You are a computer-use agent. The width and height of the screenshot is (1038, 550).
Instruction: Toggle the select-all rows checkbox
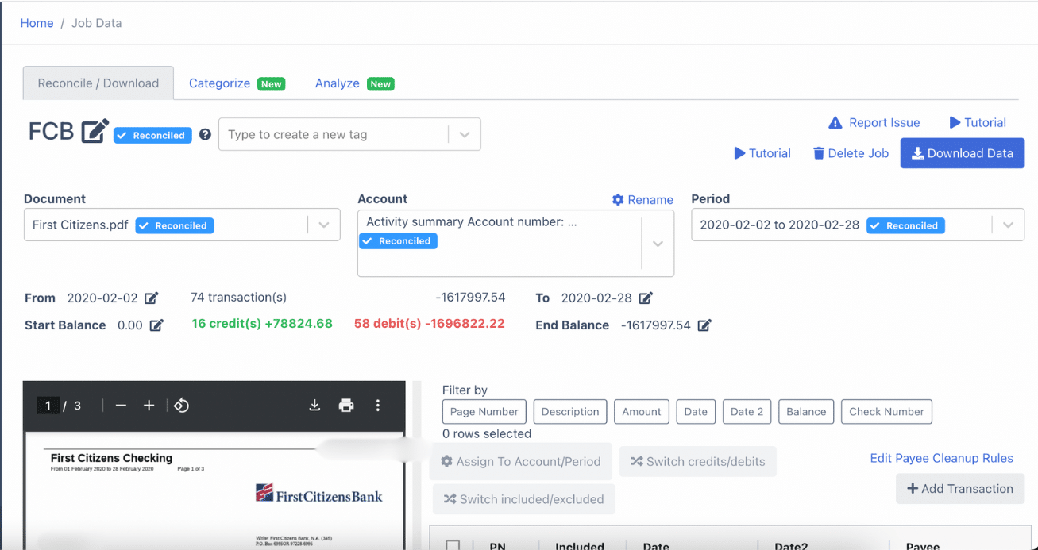pyautogui.click(x=453, y=546)
